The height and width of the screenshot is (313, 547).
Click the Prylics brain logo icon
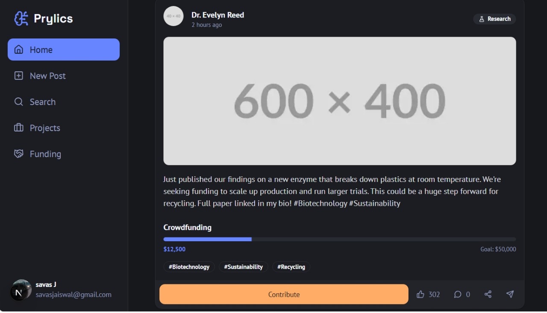(21, 18)
